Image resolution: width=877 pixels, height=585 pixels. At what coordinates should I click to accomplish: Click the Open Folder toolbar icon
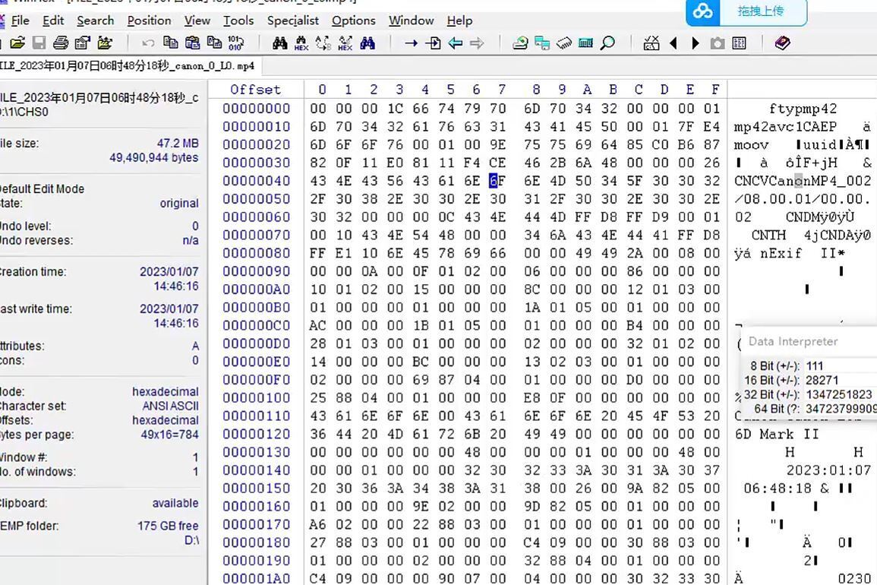click(x=105, y=43)
